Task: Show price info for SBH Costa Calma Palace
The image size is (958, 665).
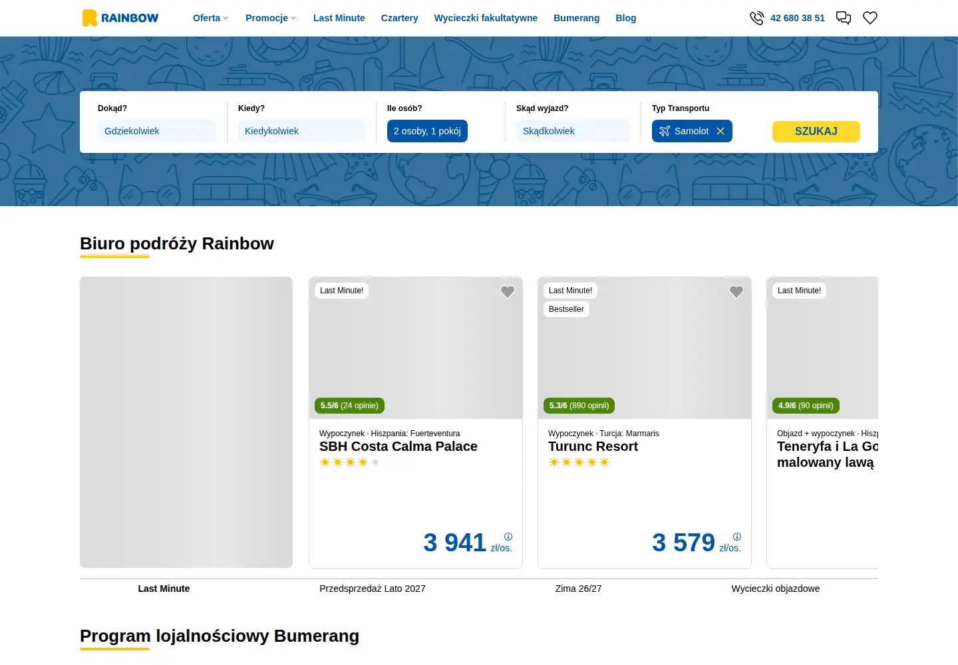Action: coord(508,537)
